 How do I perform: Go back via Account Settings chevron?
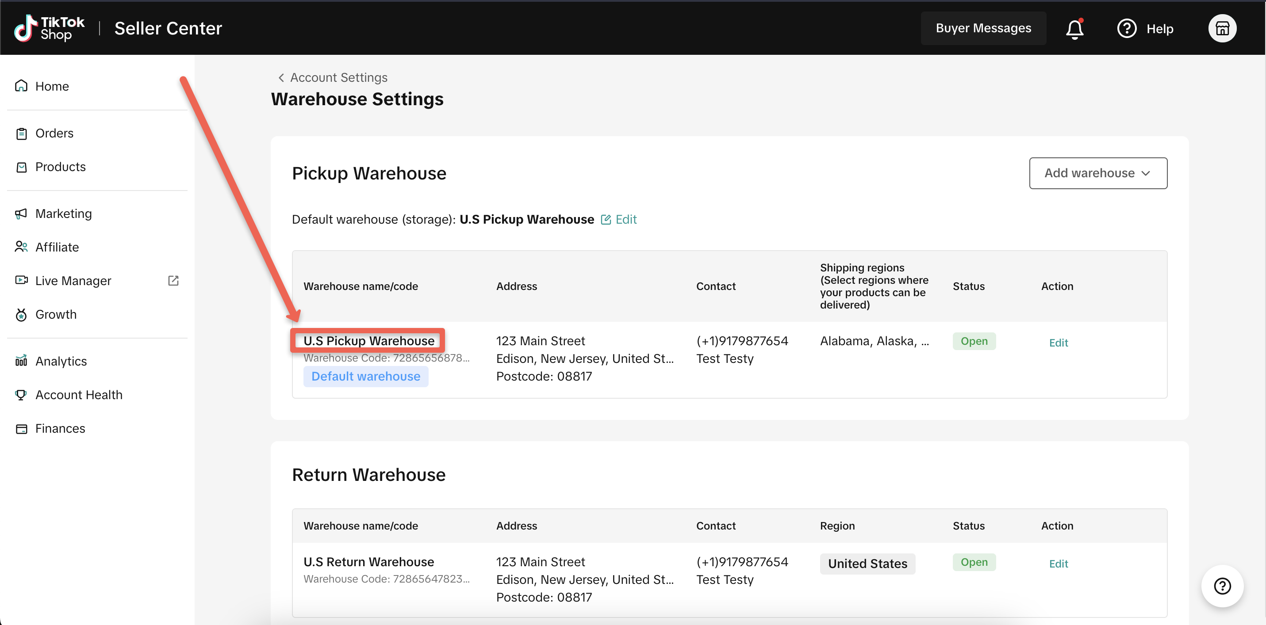[281, 78]
